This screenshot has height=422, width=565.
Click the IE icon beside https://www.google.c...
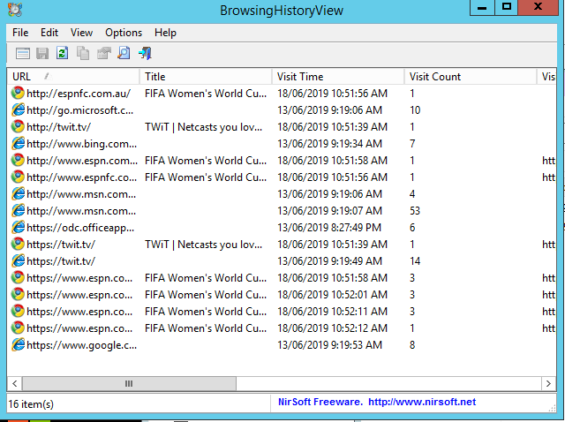[18, 345]
